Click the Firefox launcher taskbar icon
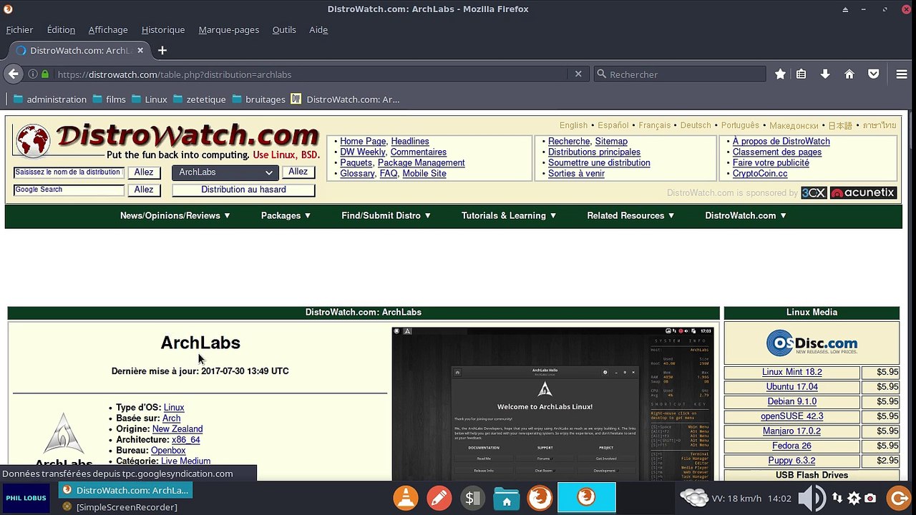916x515 pixels. (540, 498)
